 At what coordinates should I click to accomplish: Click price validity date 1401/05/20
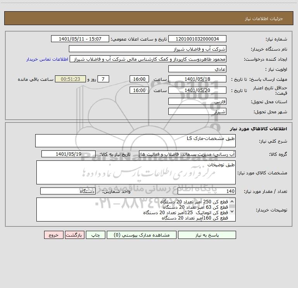click(197, 90)
